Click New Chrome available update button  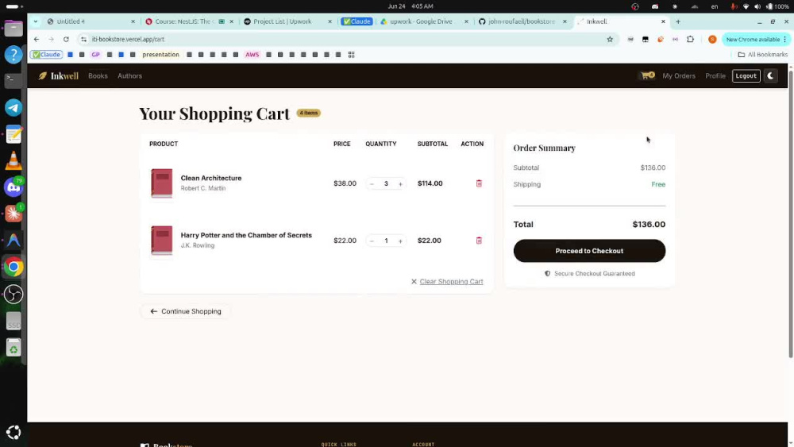757,39
